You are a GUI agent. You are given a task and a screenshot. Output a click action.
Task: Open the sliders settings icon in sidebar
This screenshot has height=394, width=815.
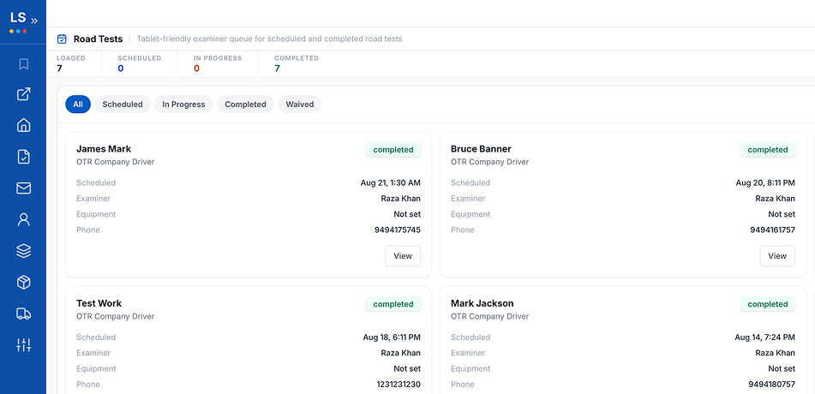pyautogui.click(x=23, y=344)
